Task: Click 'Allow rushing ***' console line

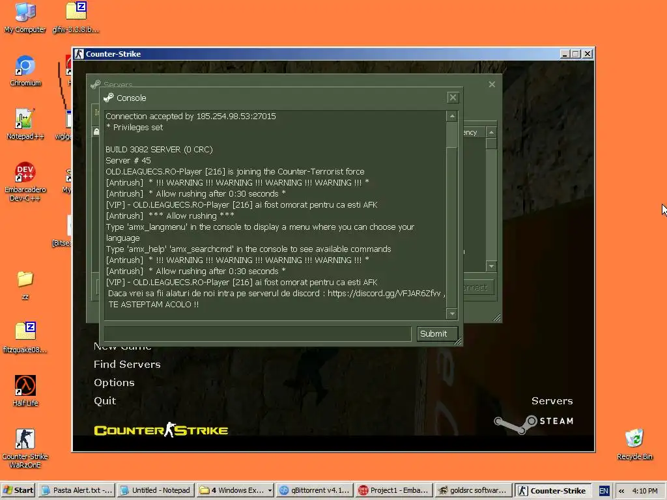Action: point(170,215)
